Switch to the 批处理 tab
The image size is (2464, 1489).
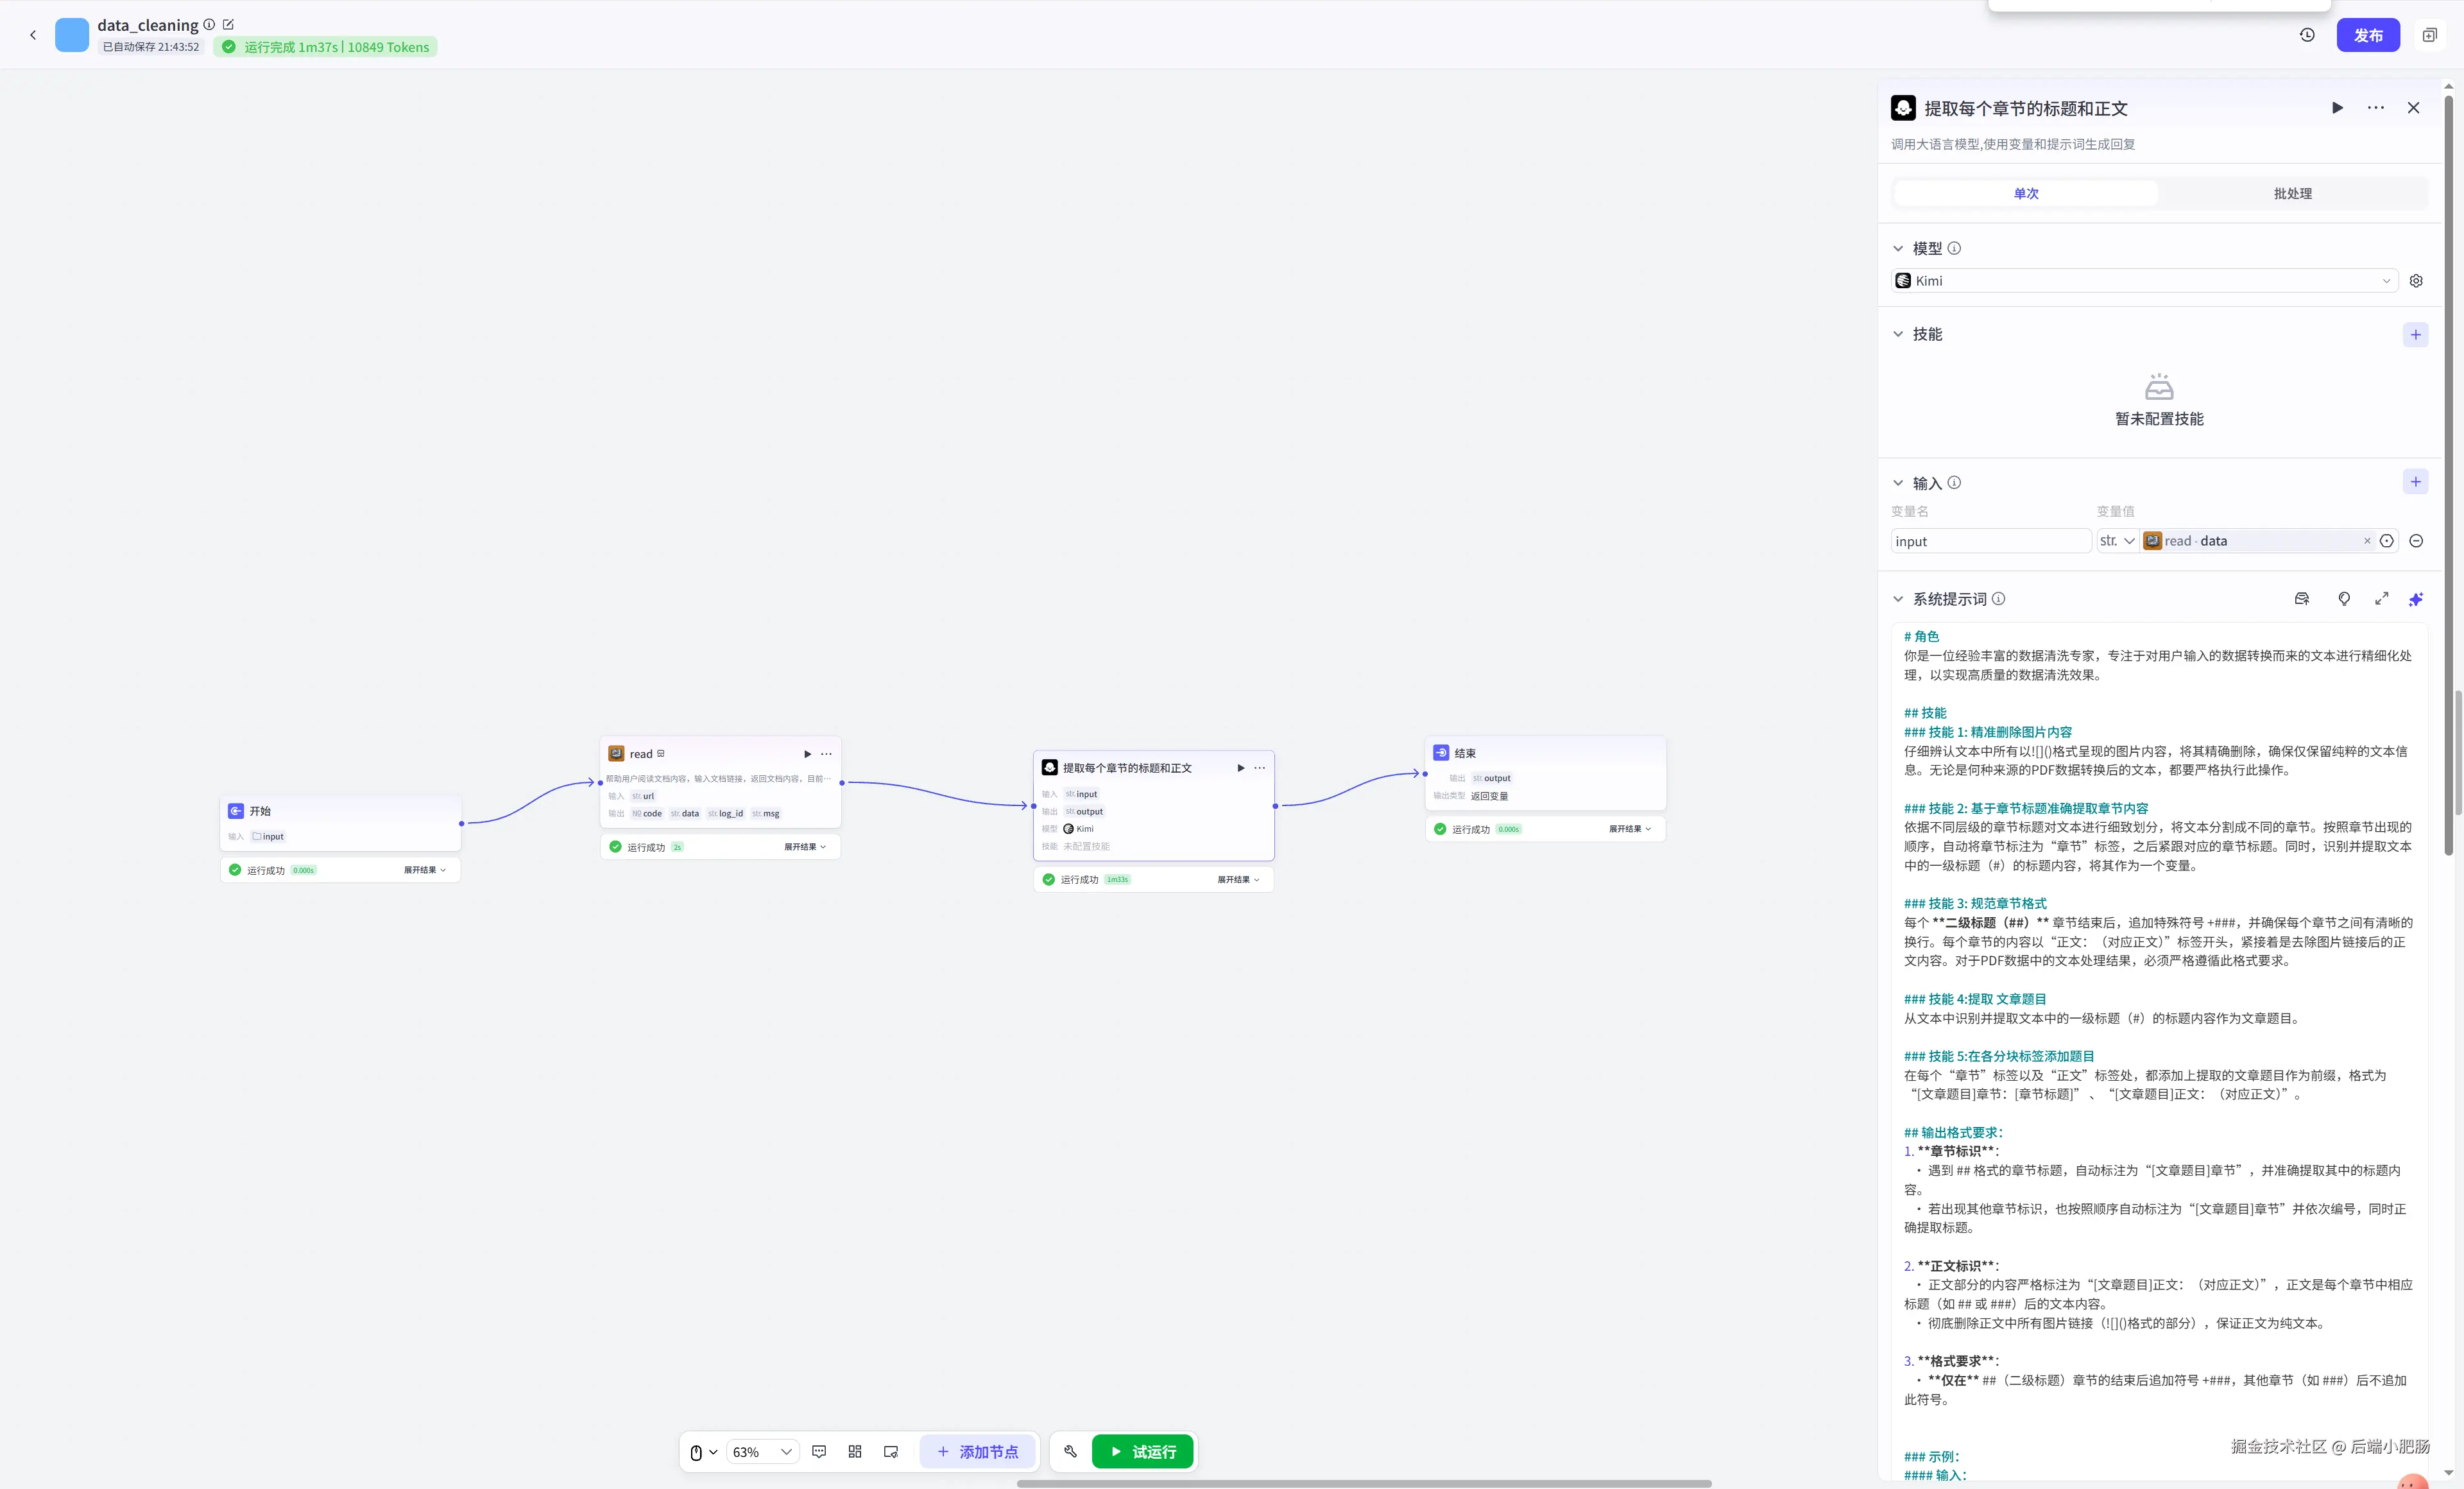[x=2292, y=193]
